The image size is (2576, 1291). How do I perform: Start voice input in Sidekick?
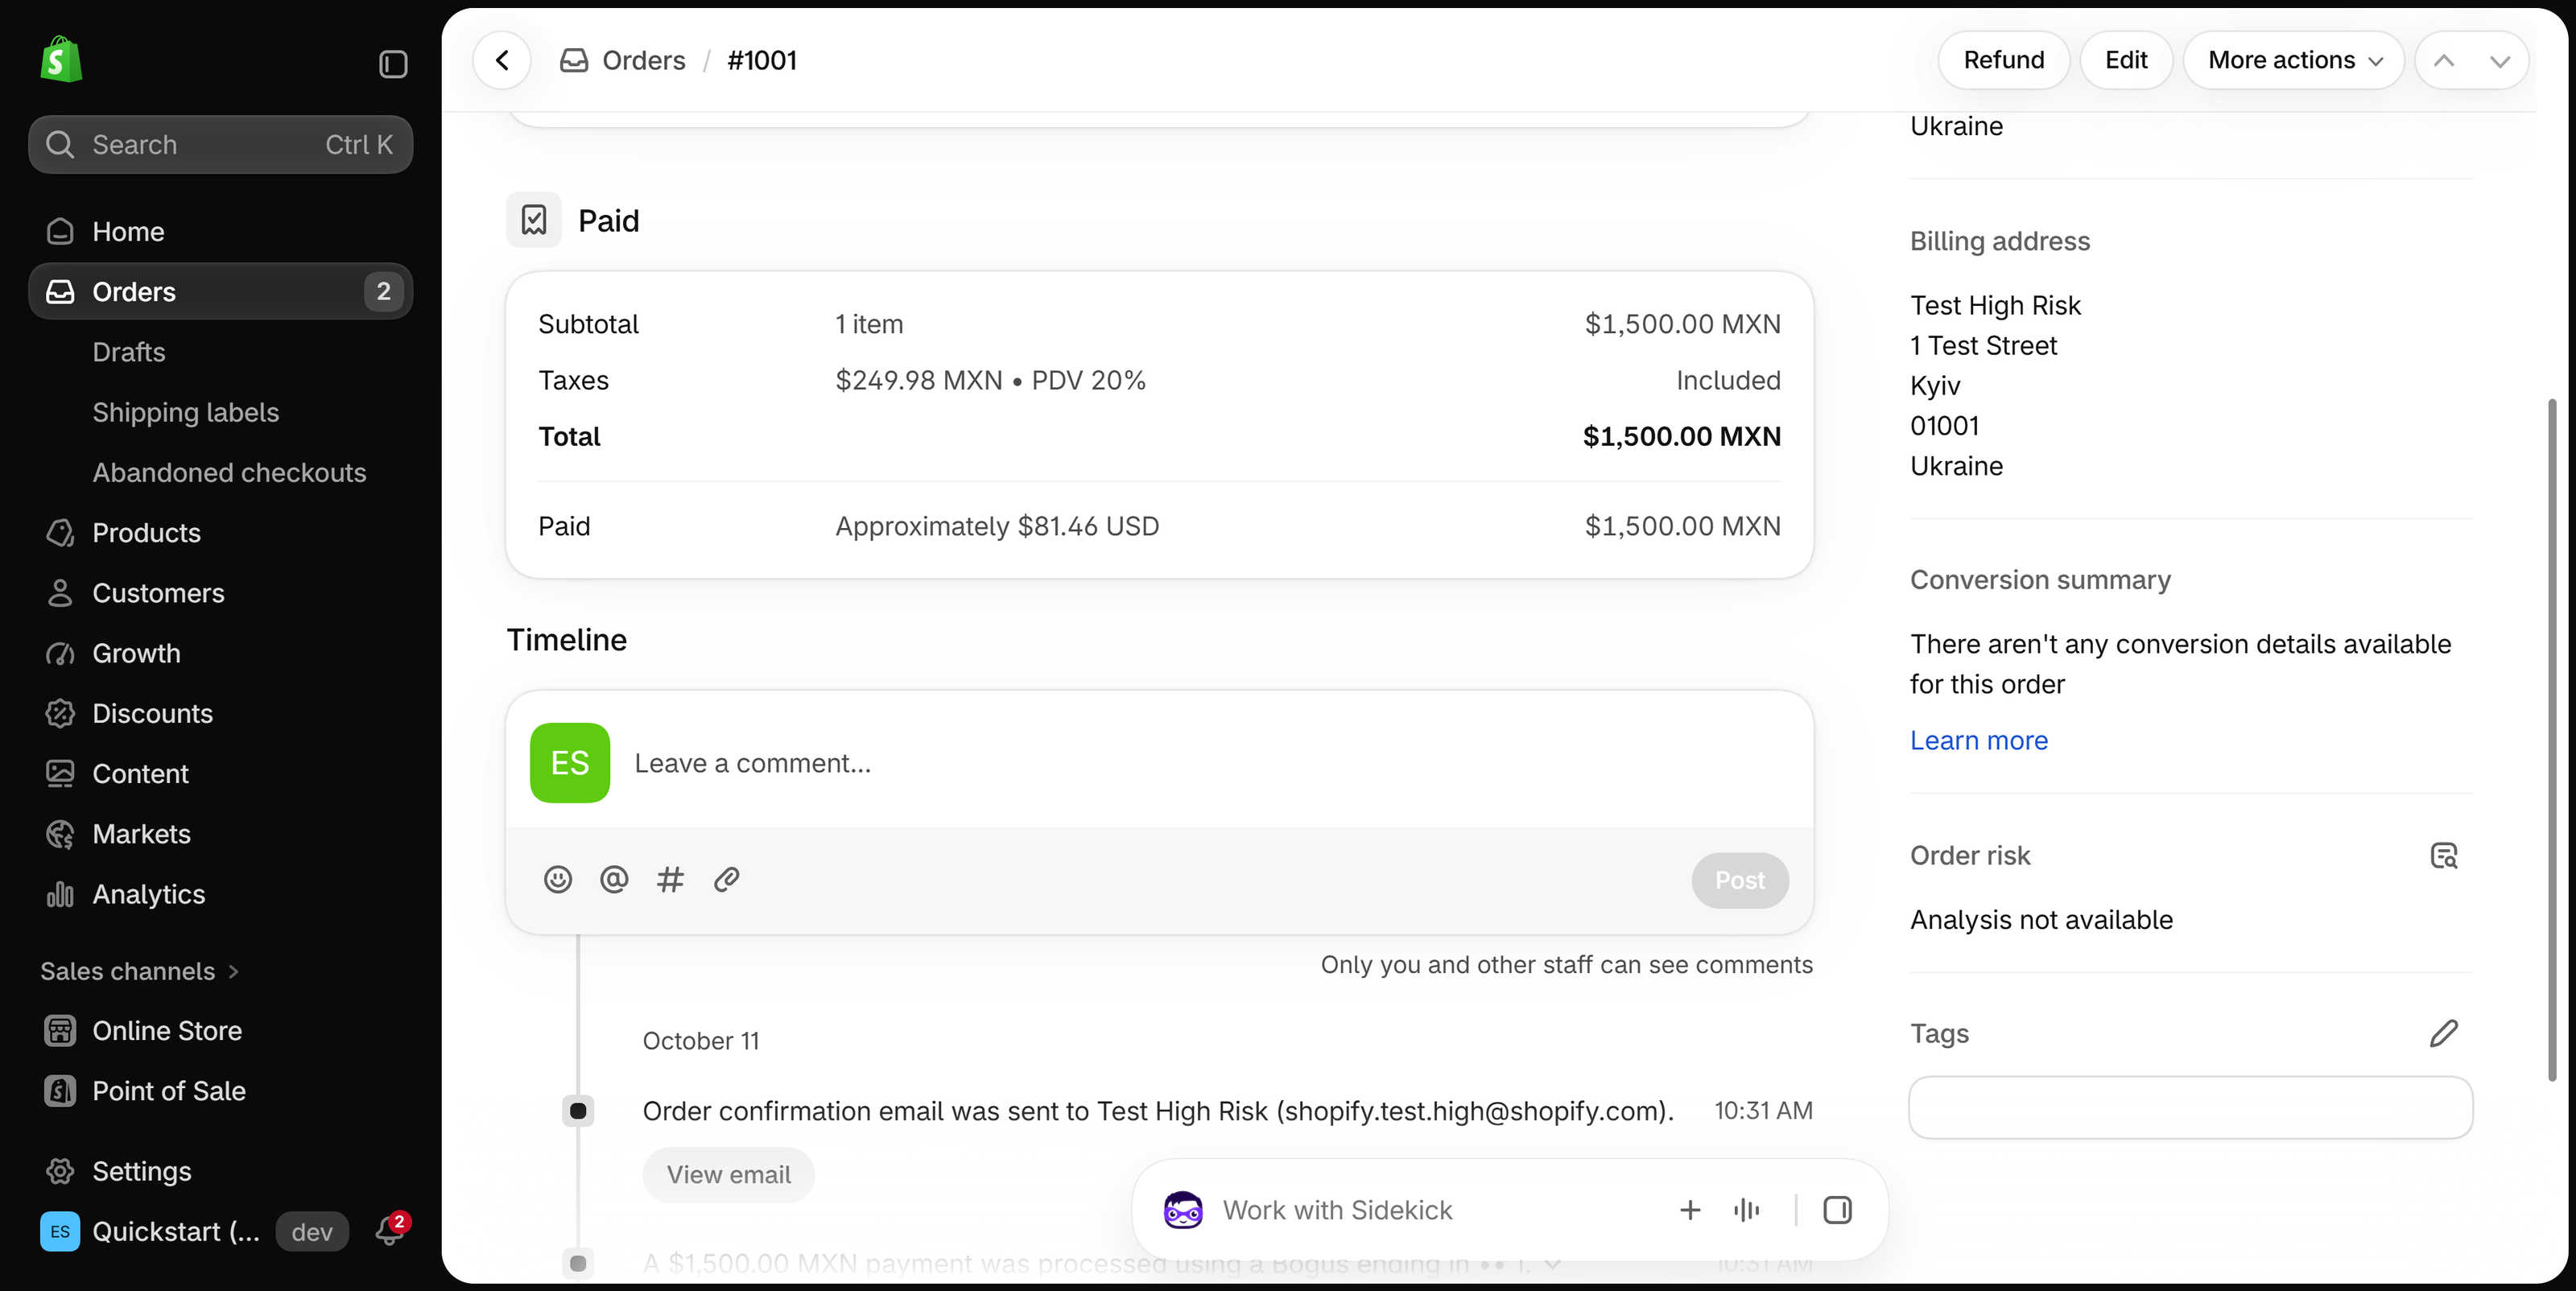pyautogui.click(x=1747, y=1210)
